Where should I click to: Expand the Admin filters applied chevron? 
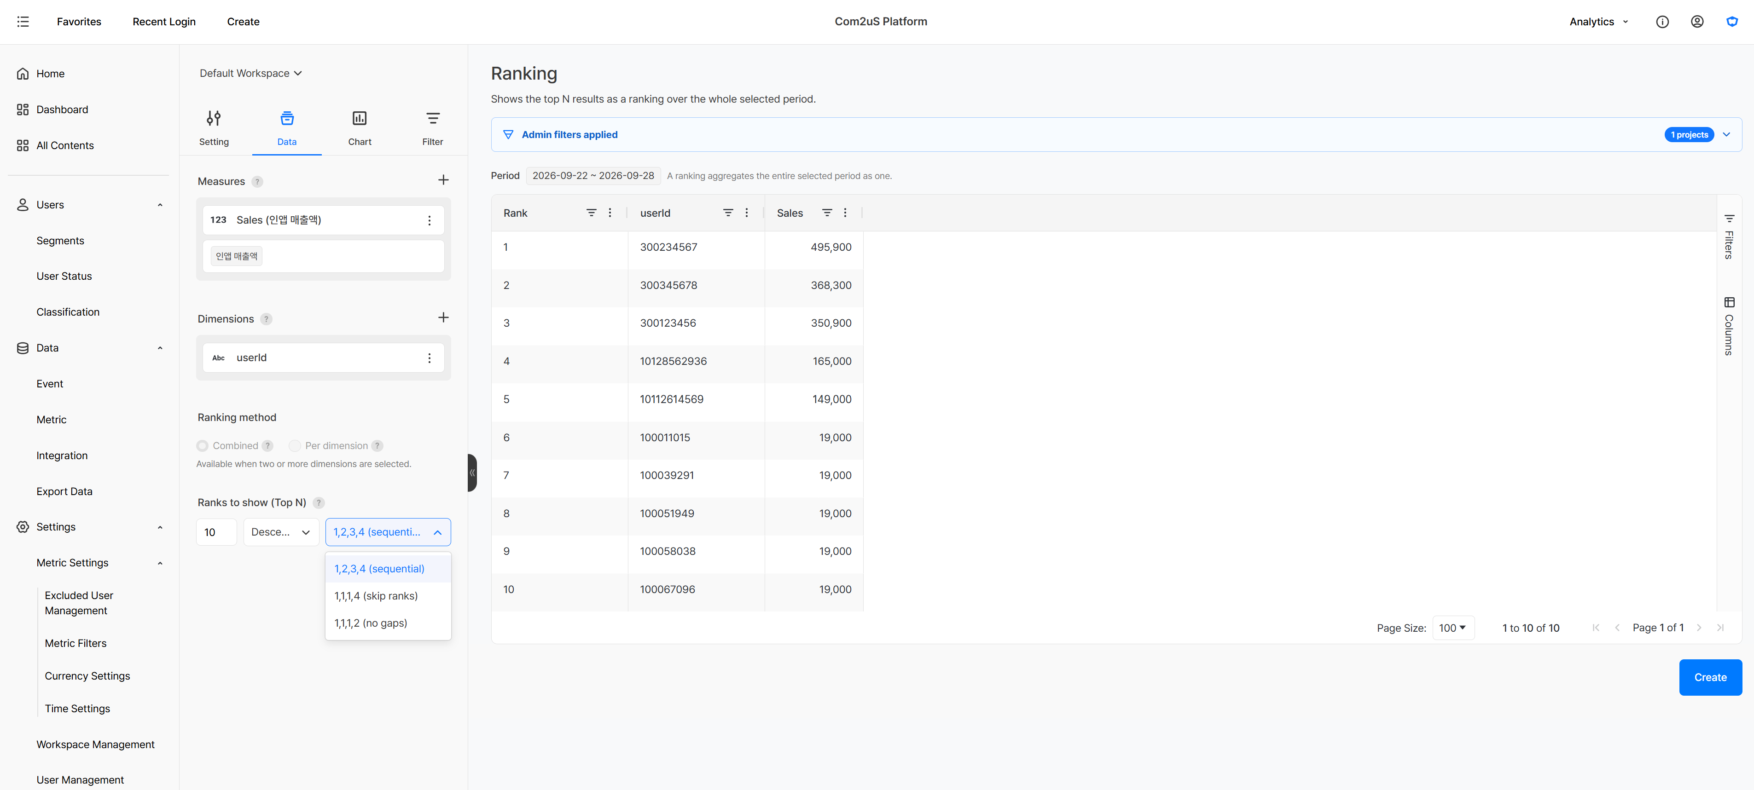coord(1726,135)
